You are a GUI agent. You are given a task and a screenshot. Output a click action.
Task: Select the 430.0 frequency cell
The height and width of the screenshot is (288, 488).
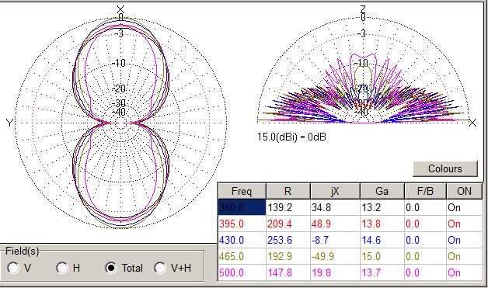[x=242, y=240]
